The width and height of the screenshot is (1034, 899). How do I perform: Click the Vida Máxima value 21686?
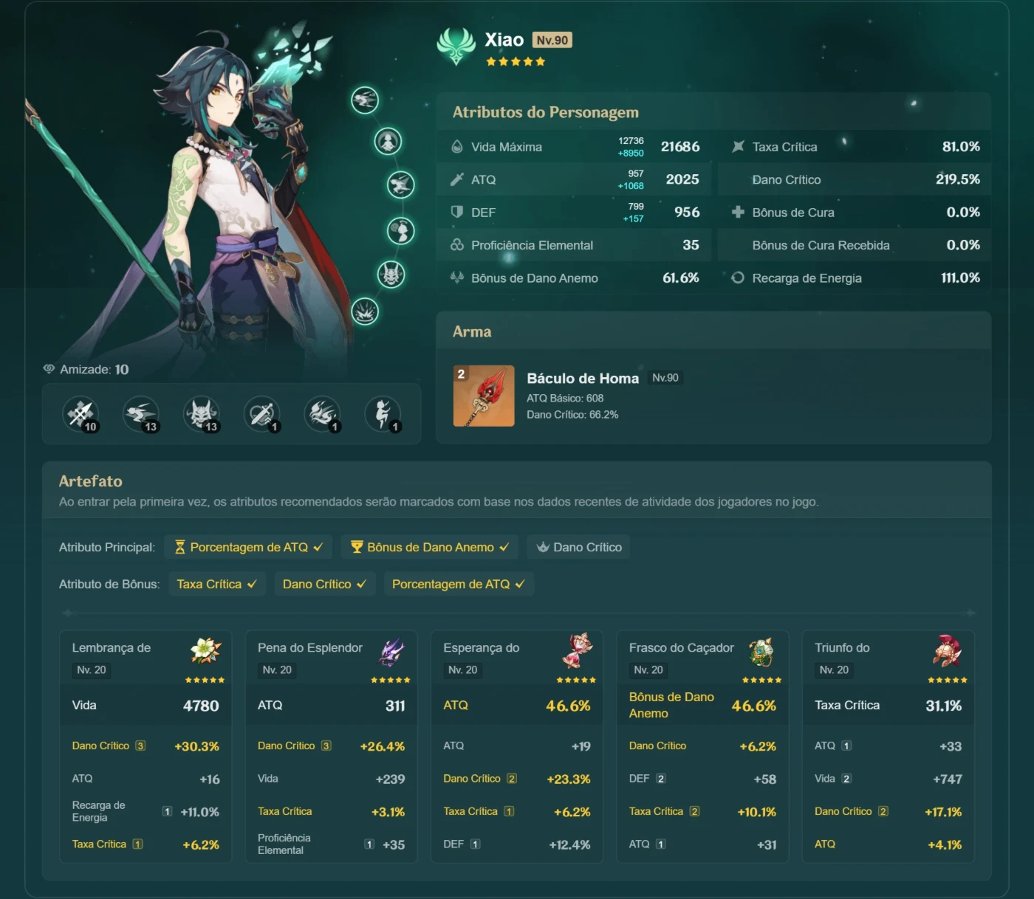point(680,147)
